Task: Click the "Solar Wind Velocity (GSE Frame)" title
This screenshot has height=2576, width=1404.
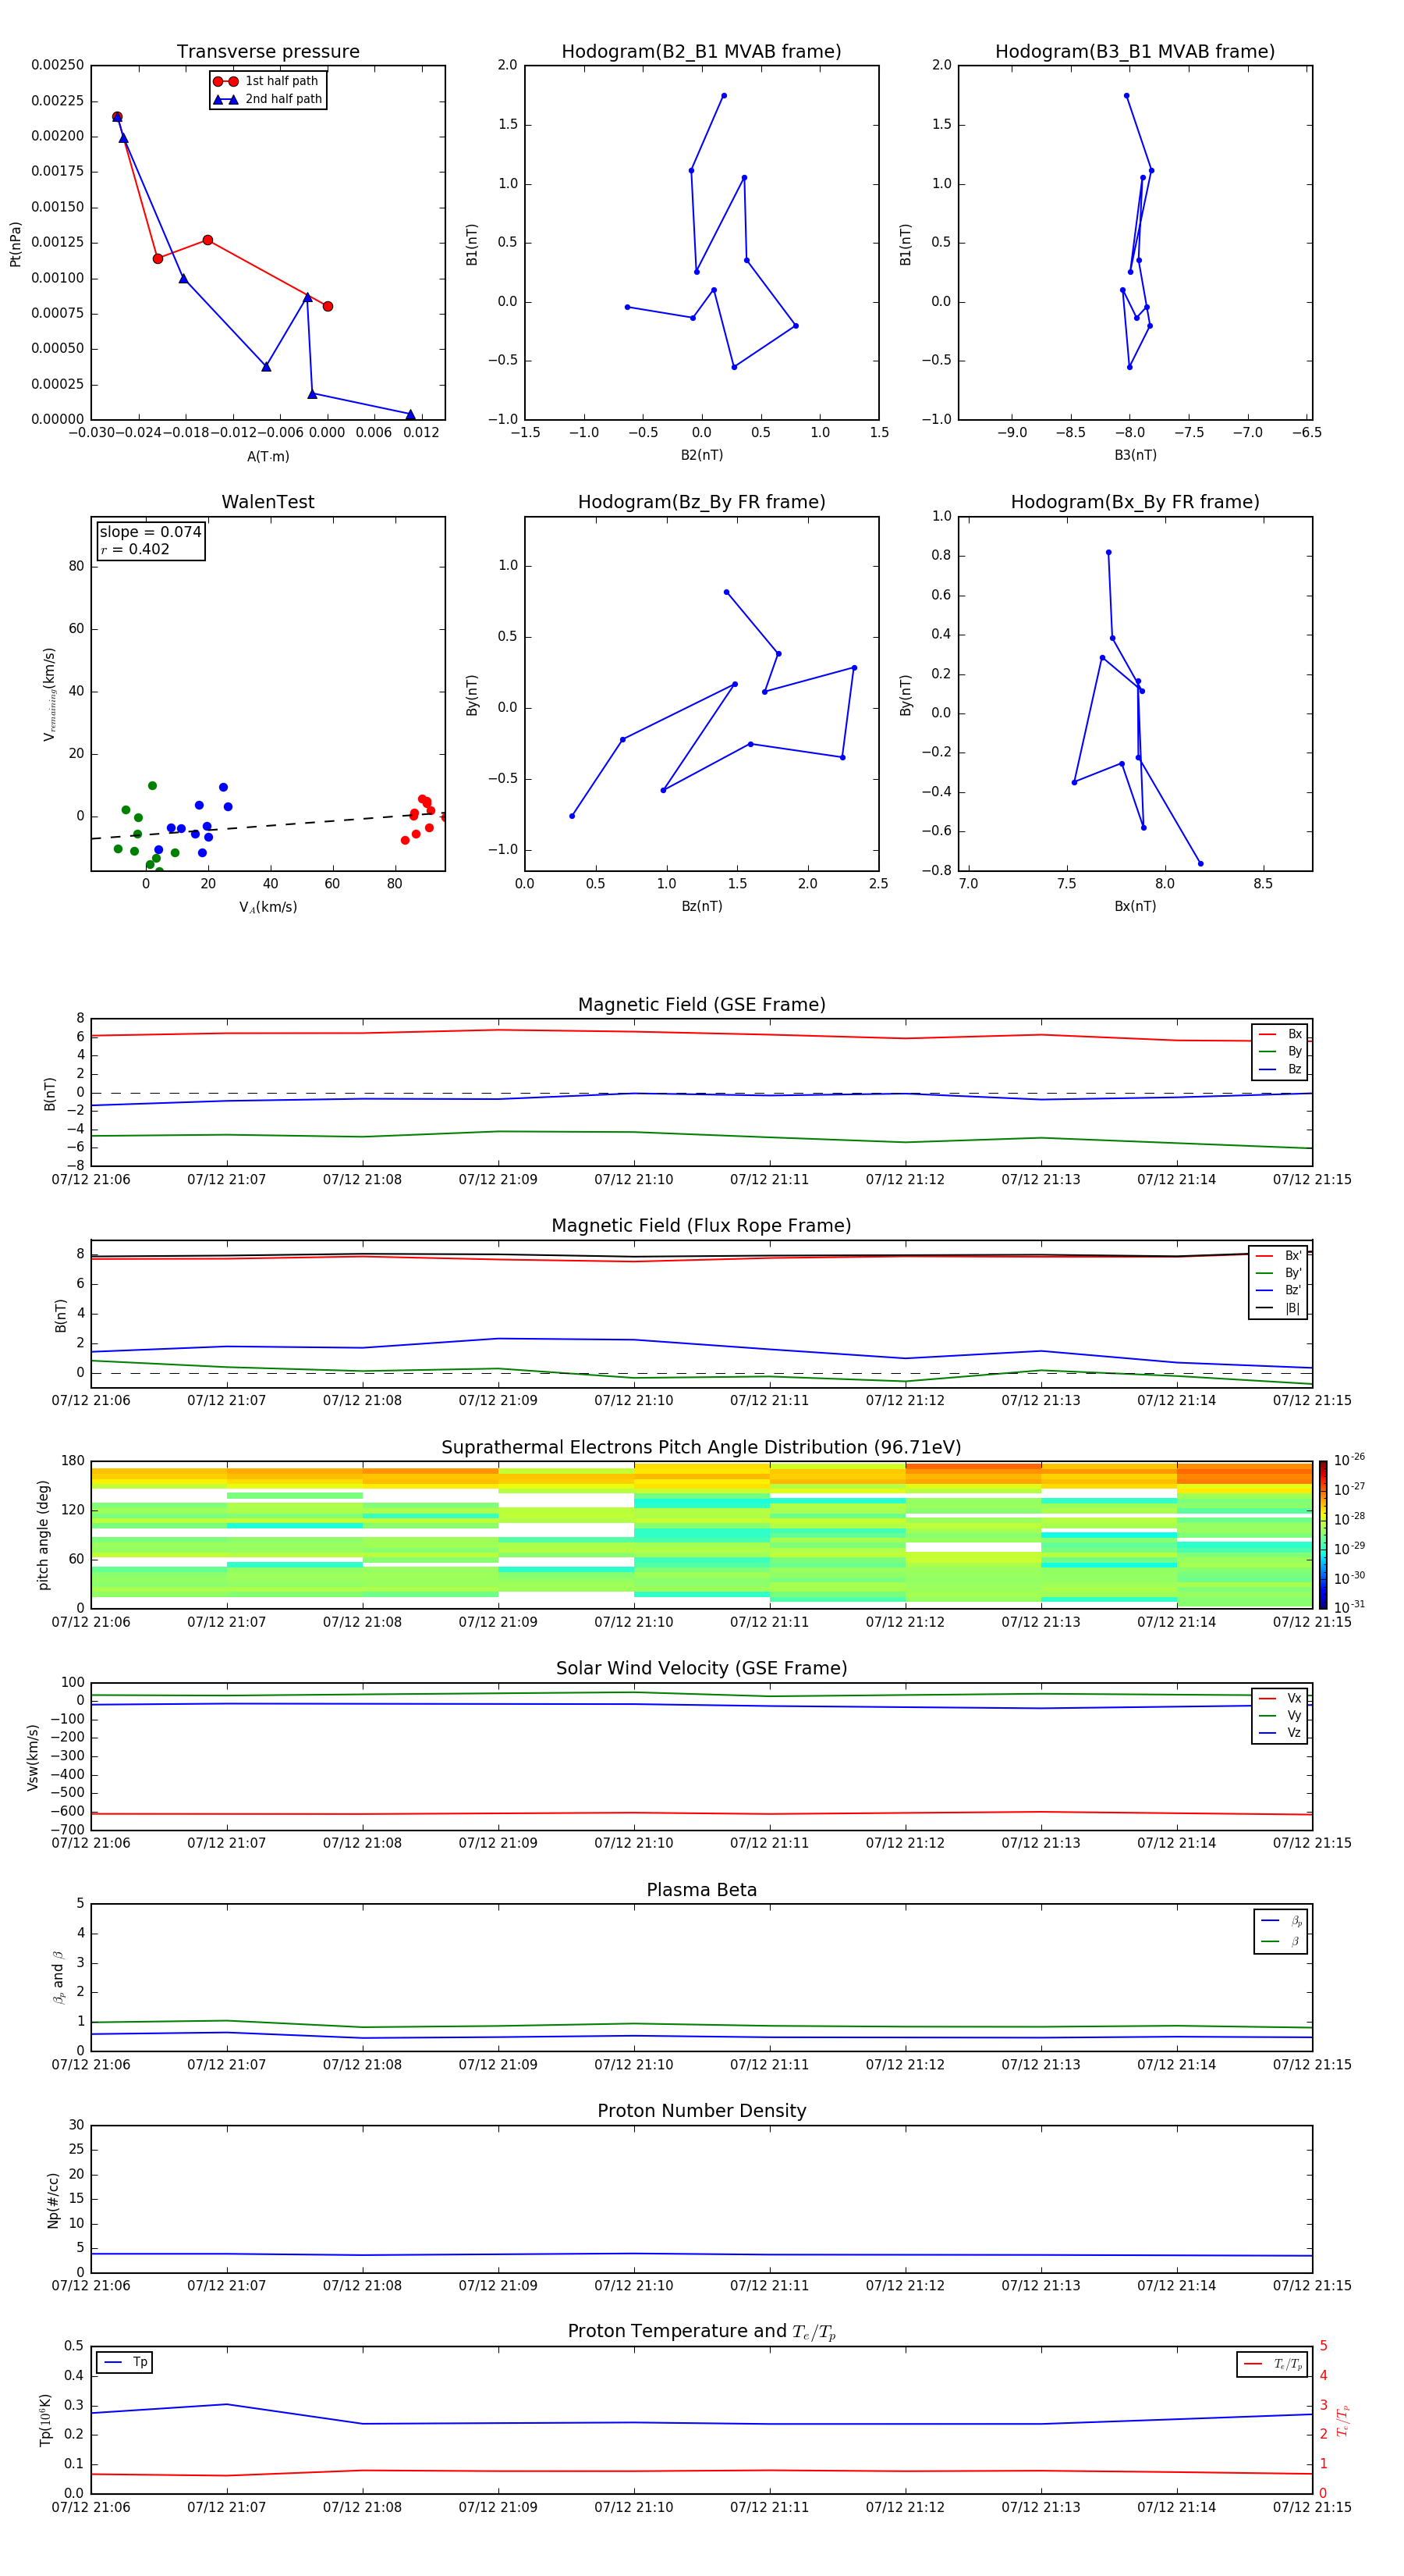Action: [x=701, y=1668]
